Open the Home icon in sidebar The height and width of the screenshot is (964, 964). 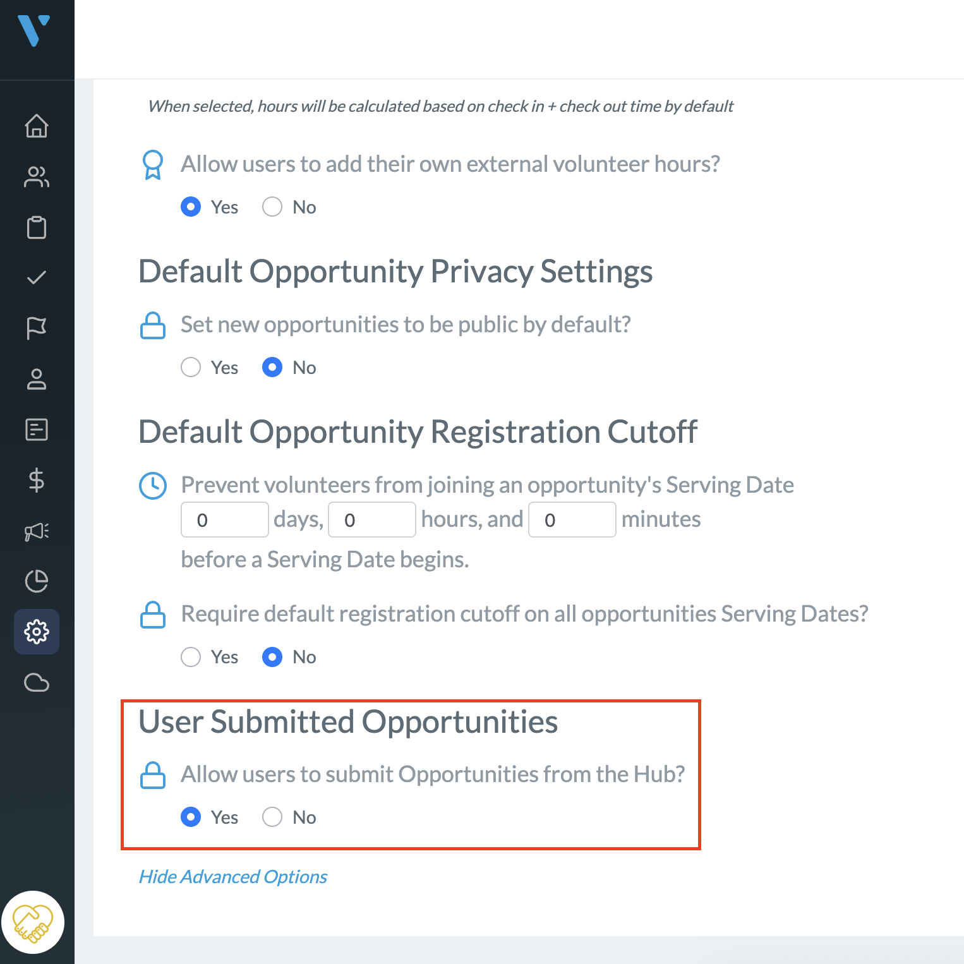tap(37, 126)
